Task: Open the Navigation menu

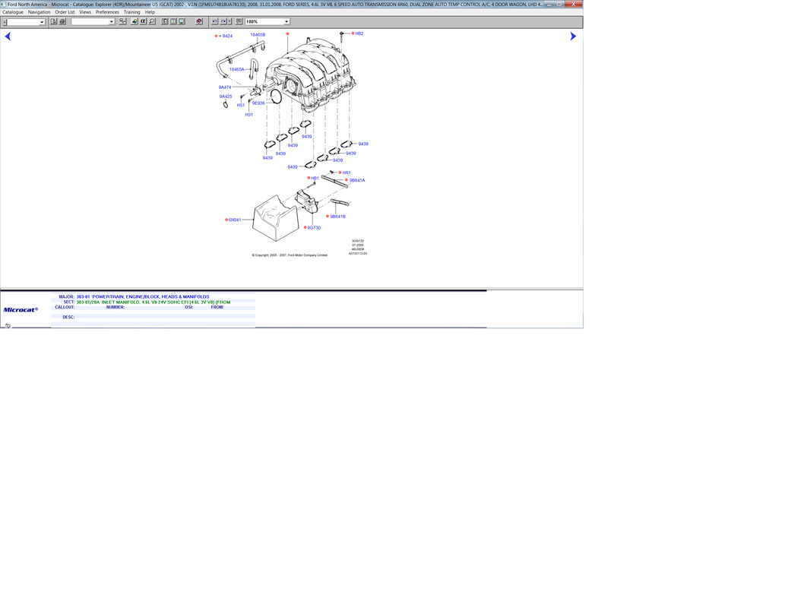Action: (40, 12)
